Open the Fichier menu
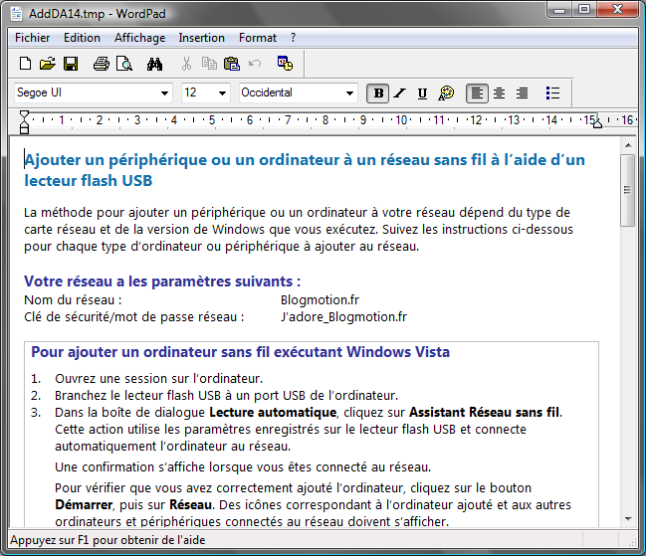This screenshot has height=556, width=646. [33, 38]
